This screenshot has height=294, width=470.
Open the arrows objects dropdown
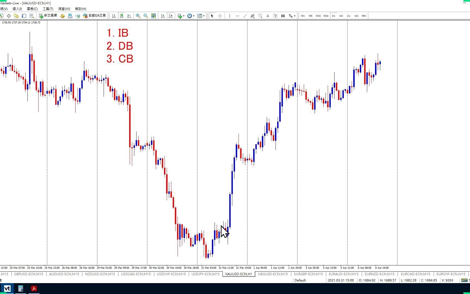(x=292, y=16)
